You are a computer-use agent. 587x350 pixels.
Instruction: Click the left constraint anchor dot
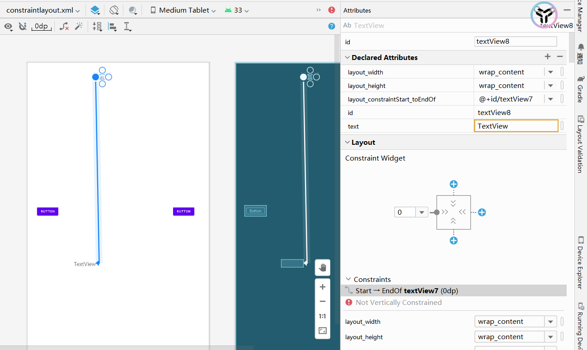[437, 212]
